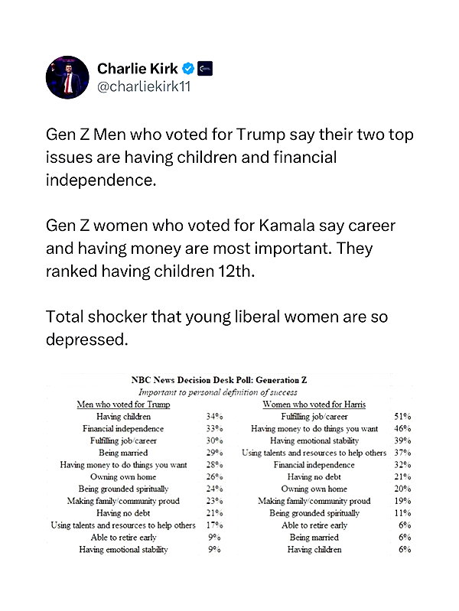Image resolution: width=459 pixels, height=611 pixels.
Task: Click the blue verified checkmark badge
Action: (188, 69)
